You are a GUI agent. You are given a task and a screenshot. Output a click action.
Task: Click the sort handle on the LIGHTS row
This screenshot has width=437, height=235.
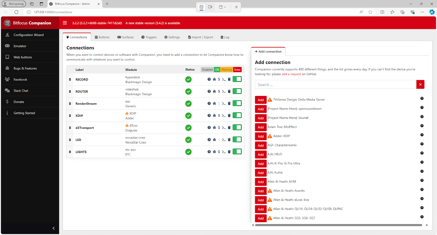coord(70,152)
